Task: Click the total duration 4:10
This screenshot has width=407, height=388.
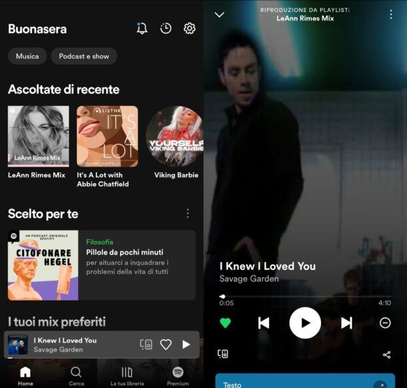Action: [x=385, y=303]
